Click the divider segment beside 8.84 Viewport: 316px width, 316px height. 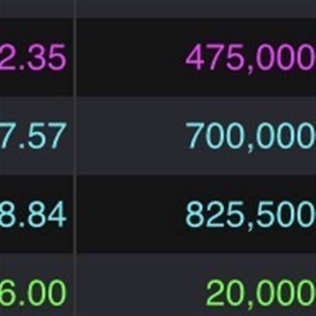[76, 215]
